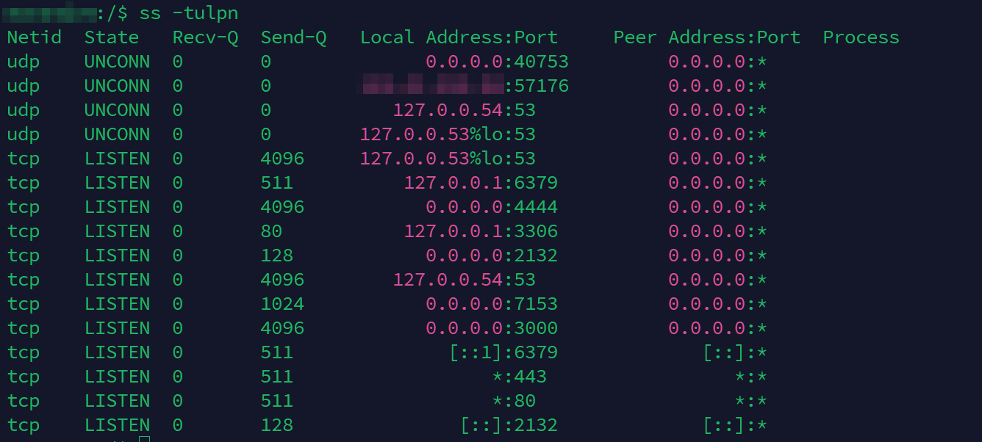The image size is (982, 442).
Task: Click the UNCONN state of first udp row
Action: (116, 61)
